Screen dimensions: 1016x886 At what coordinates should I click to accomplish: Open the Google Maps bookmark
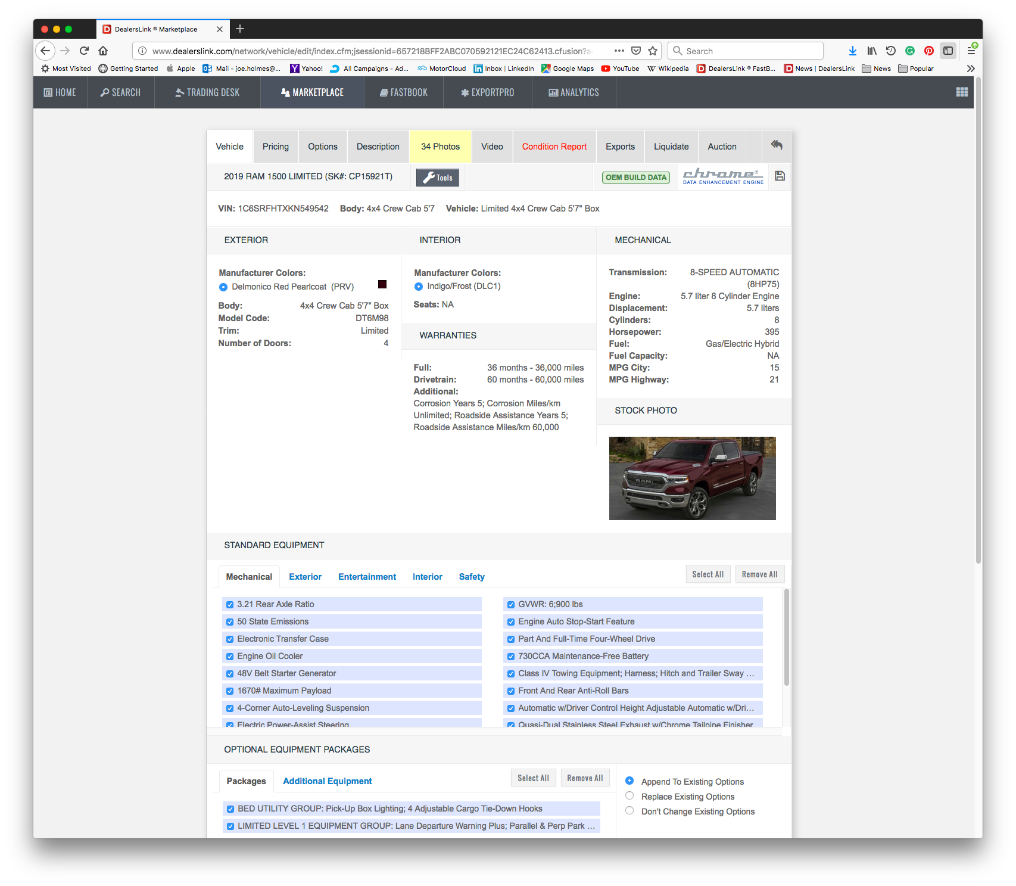click(x=568, y=69)
